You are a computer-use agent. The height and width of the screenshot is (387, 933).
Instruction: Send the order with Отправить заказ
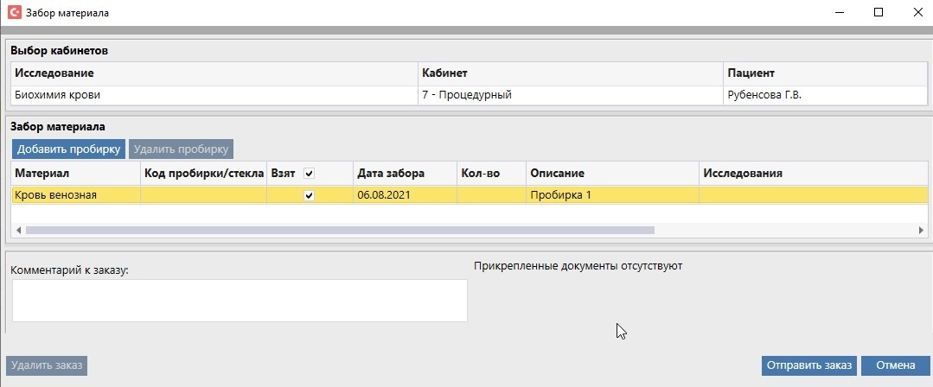coord(808,365)
